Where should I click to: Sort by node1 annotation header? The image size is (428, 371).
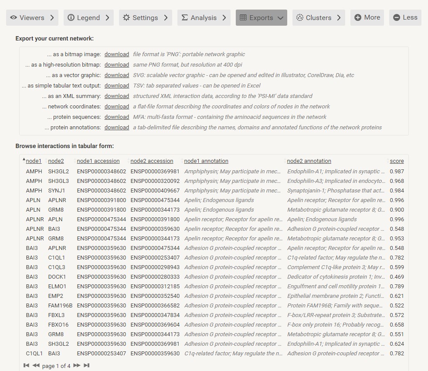(x=206, y=161)
